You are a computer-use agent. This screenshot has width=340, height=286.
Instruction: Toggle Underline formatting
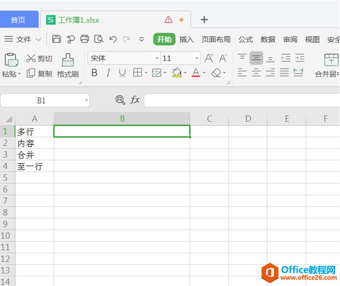(122, 73)
